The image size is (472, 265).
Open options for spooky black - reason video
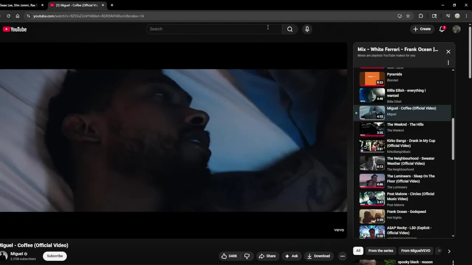point(453,262)
